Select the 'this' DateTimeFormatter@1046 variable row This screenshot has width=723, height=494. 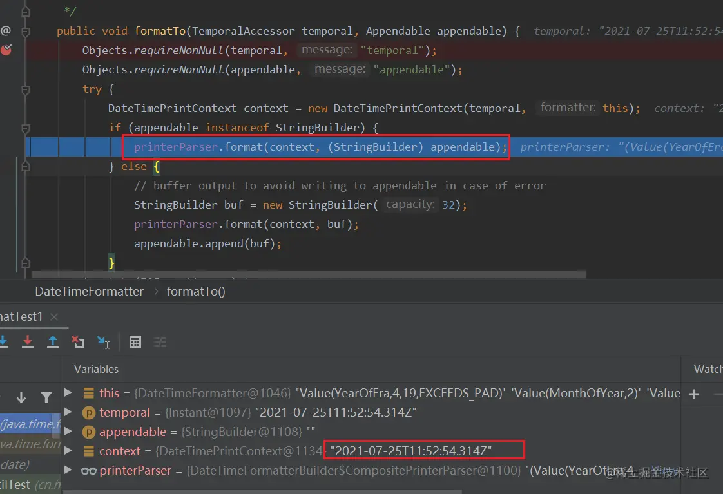(371, 393)
